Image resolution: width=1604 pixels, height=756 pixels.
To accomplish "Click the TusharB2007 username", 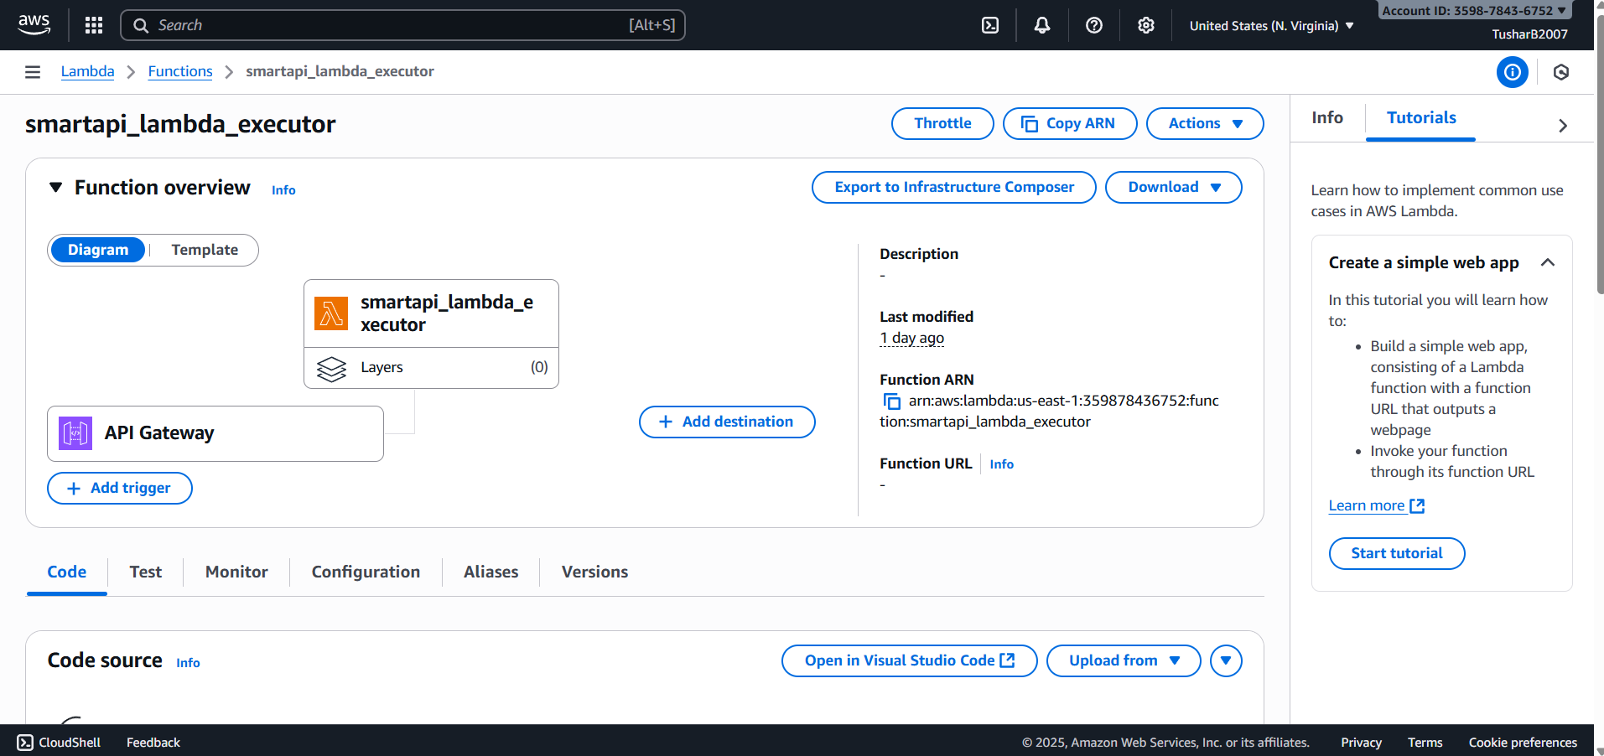I will click(x=1529, y=34).
